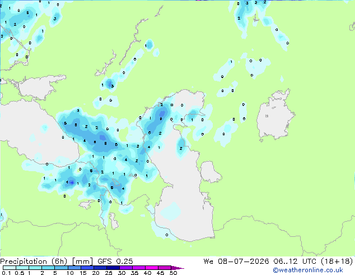Click the legend swatch between 45 and 50
This screenshot has width=355, height=275.
click(165, 268)
